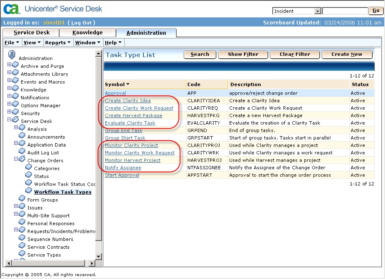Viewport: 385px width, 279px height.
Task: Expand the Events and Macros node
Action: point(9,82)
